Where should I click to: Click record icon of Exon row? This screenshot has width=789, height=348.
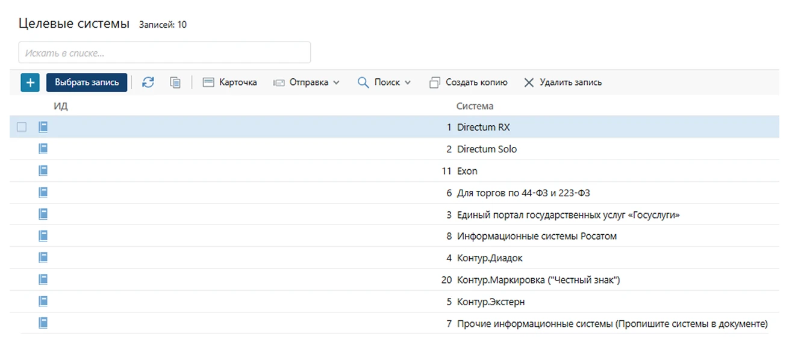[x=43, y=170]
